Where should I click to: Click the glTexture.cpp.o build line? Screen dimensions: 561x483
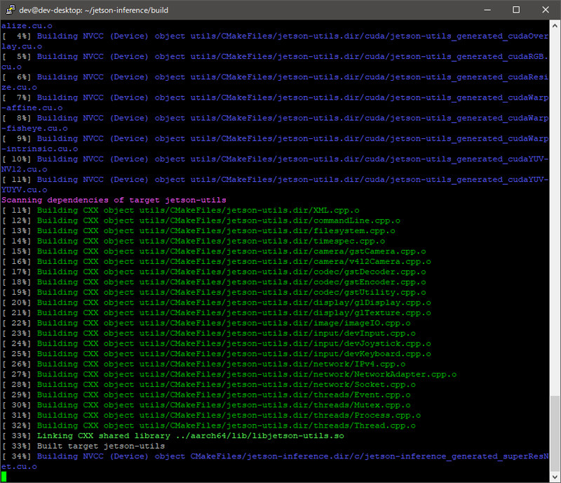point(216,313)
